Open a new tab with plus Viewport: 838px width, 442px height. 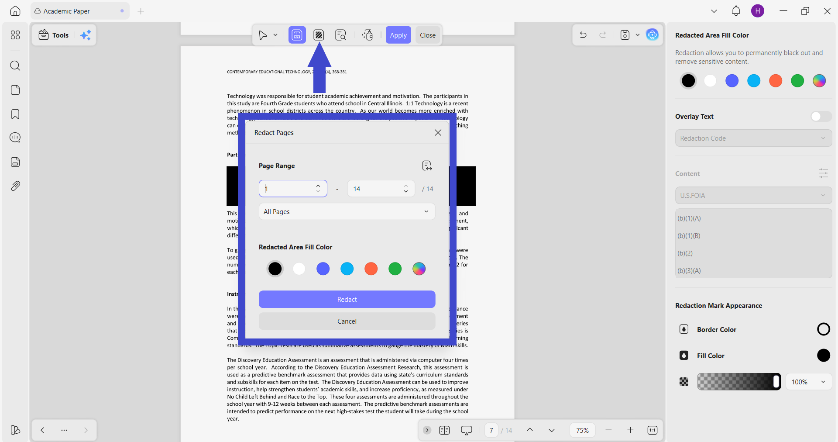(x=141, y=11)
